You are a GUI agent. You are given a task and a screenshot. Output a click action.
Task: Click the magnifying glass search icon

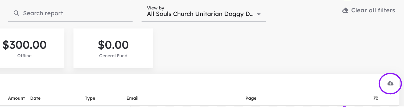(16, 13)
